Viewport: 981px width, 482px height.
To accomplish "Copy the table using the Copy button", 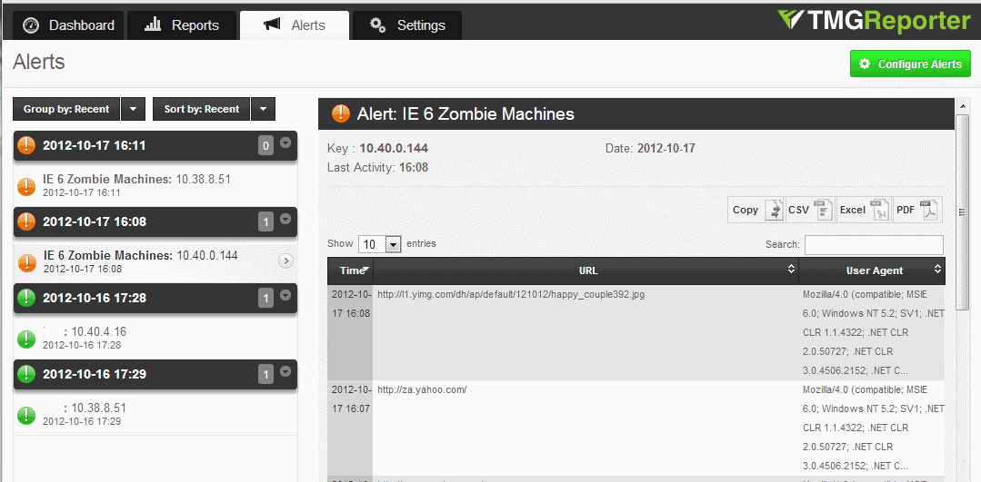I will click(756, 210).
